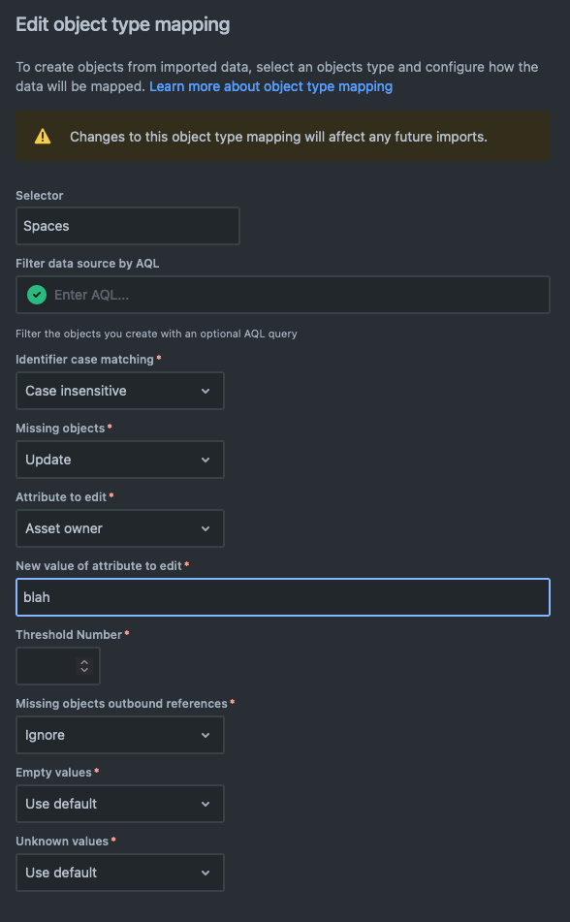
Task: Open the Attribute to edit dropdown showing Asset owner
Action: (x=119, y=527)
